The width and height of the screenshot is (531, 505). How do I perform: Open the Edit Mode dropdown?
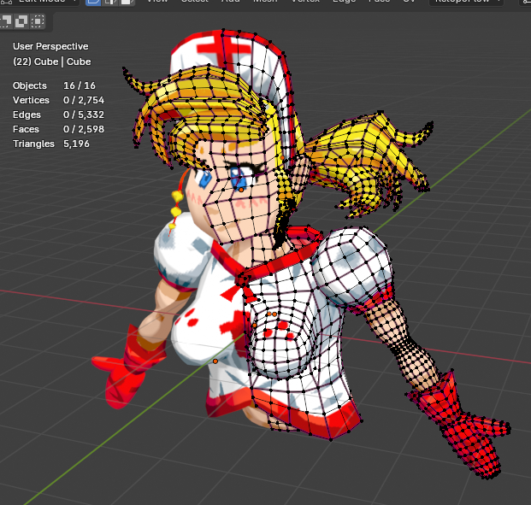(39, 2)
